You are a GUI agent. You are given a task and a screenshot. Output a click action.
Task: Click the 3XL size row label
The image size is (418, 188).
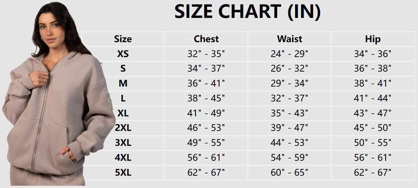coord(123,143)
